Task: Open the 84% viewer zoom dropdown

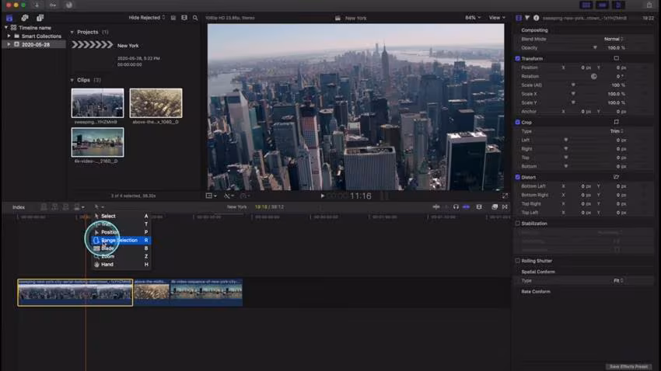Action: [x=473, y=18]
